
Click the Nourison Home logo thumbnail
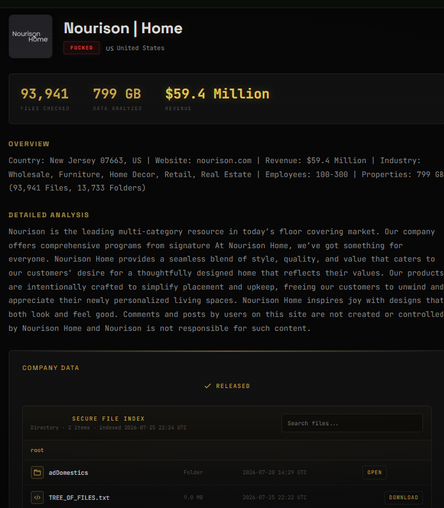click(x=30, y=36)
